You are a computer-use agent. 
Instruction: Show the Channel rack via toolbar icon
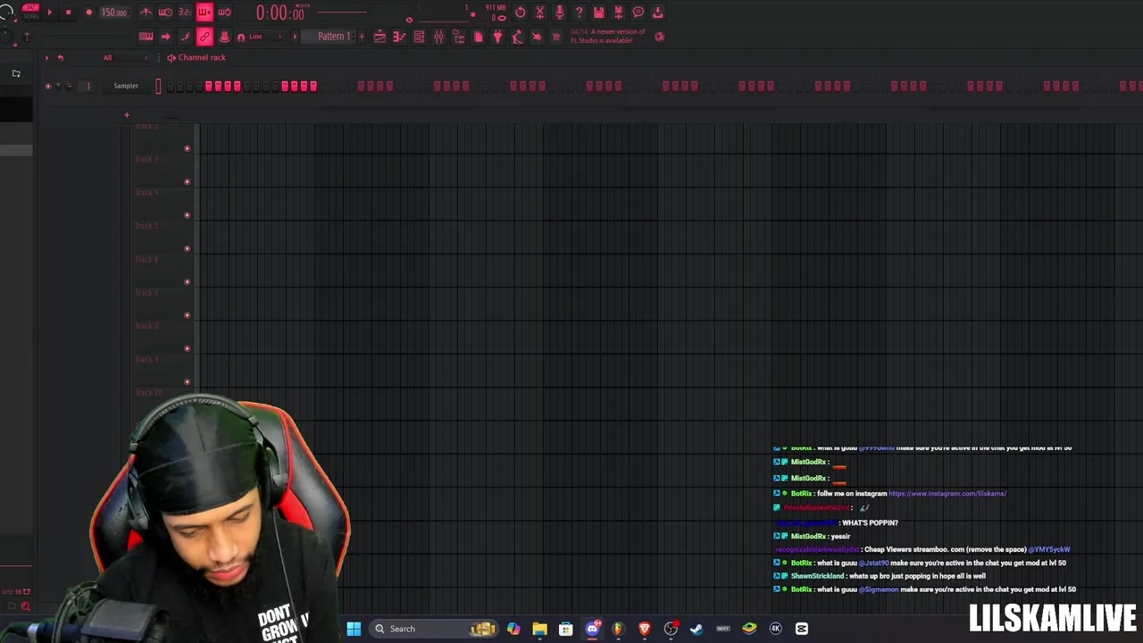[x=419, y=37]
